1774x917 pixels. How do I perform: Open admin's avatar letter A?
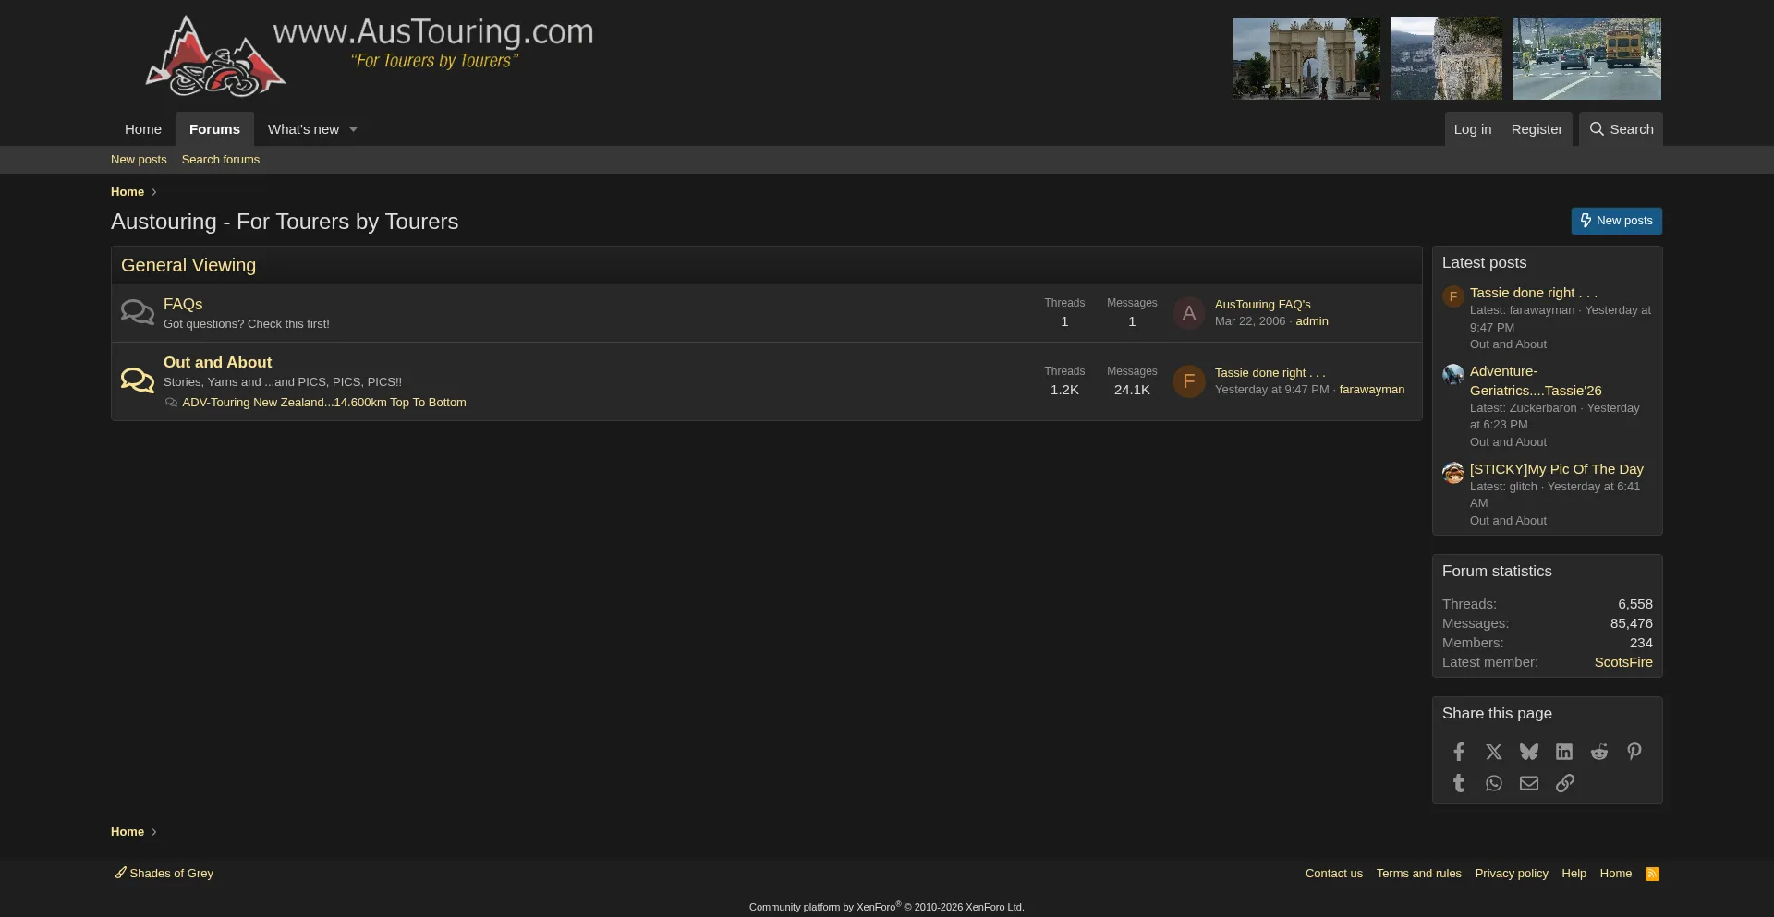pyautogui.click(x=1188, y=313)
